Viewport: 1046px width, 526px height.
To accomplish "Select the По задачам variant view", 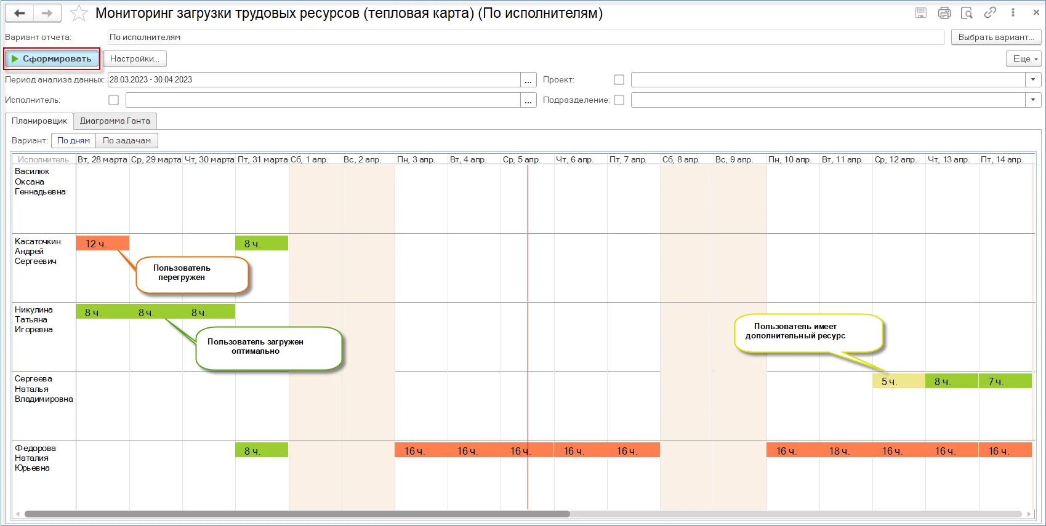I will click(x=127, y=140).
